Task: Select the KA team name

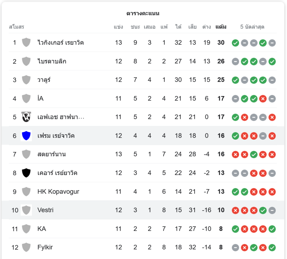Action: click(42, 229)
